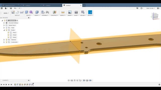Click the Undo arrow
The image size is (161, 90).
tap(15, 8)
